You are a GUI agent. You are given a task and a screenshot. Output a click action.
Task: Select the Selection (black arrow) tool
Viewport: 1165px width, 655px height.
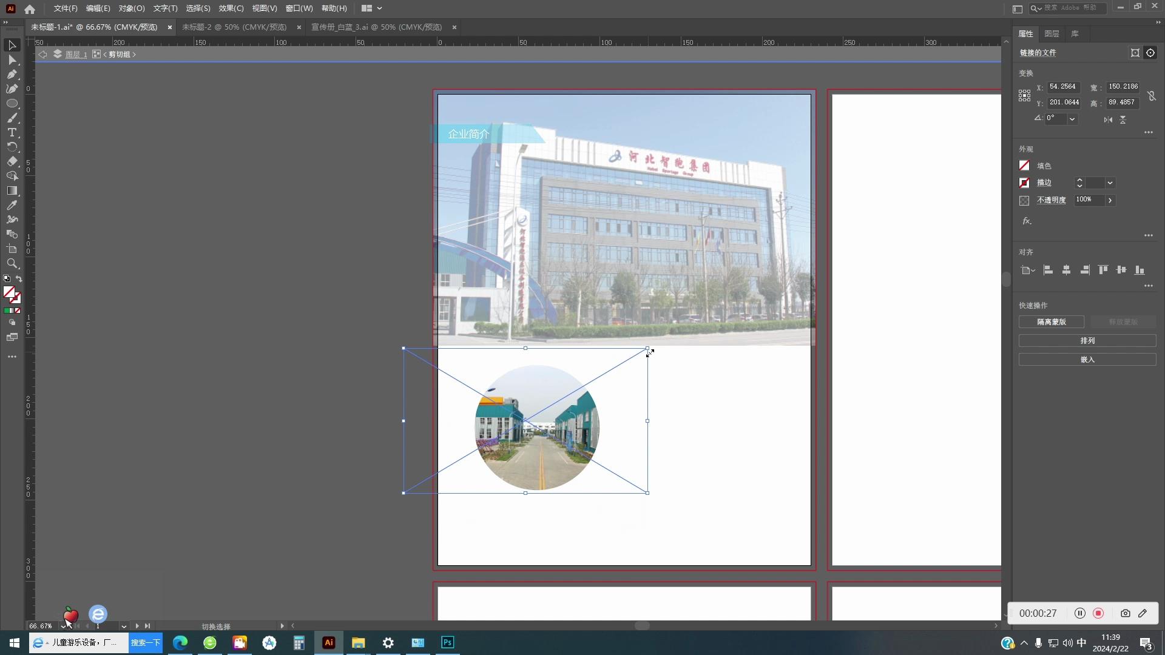pos(12,45)
